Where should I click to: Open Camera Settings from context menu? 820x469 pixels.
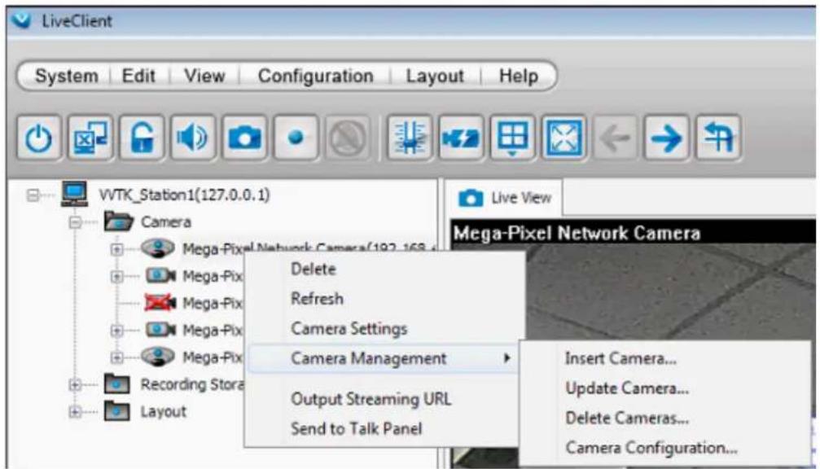coord(349,328)
